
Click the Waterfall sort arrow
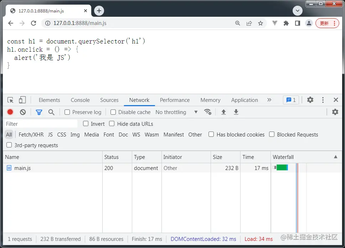335,157
